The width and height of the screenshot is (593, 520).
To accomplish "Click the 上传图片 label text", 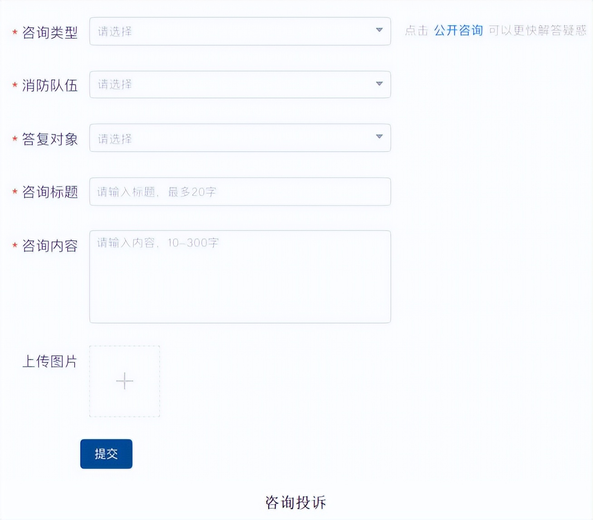I will (x=50, y=362).
